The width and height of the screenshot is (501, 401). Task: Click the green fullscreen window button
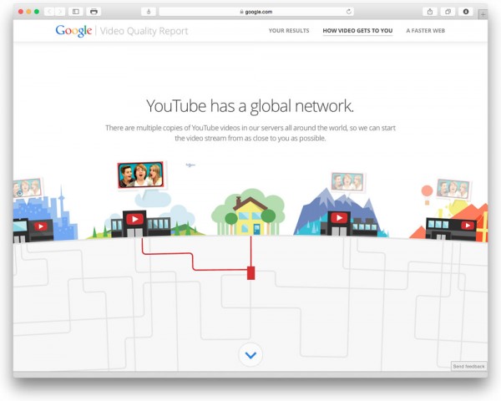coord(37,12)
